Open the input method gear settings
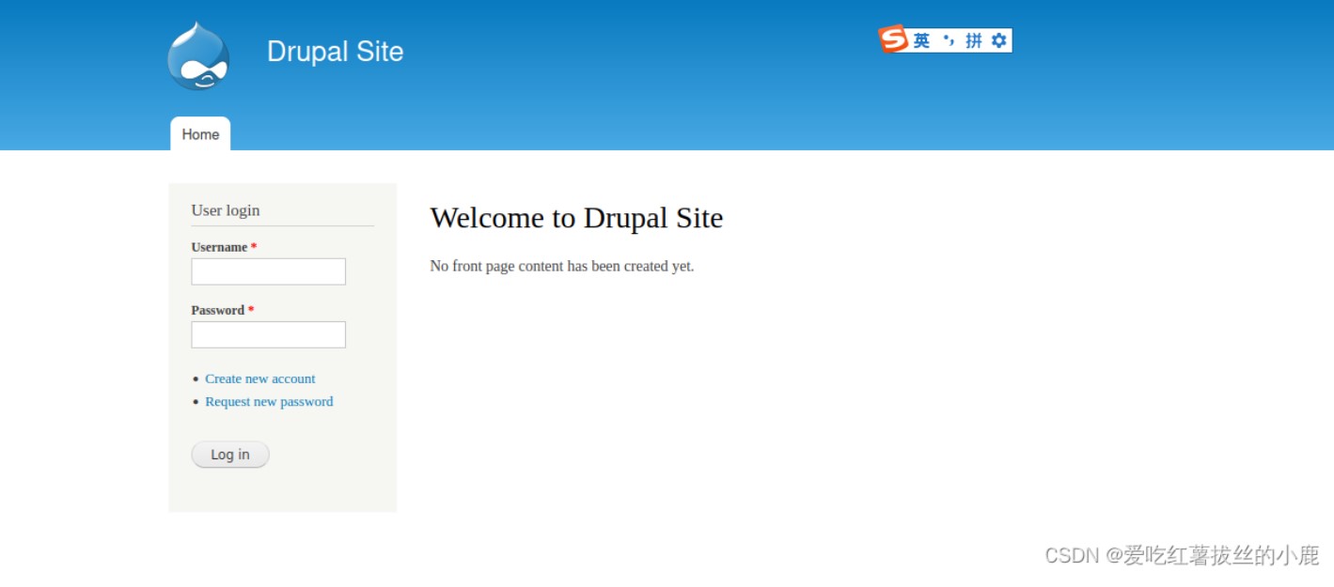The height and width of the screenshot is (587, 1334). (x=998, y=40)
